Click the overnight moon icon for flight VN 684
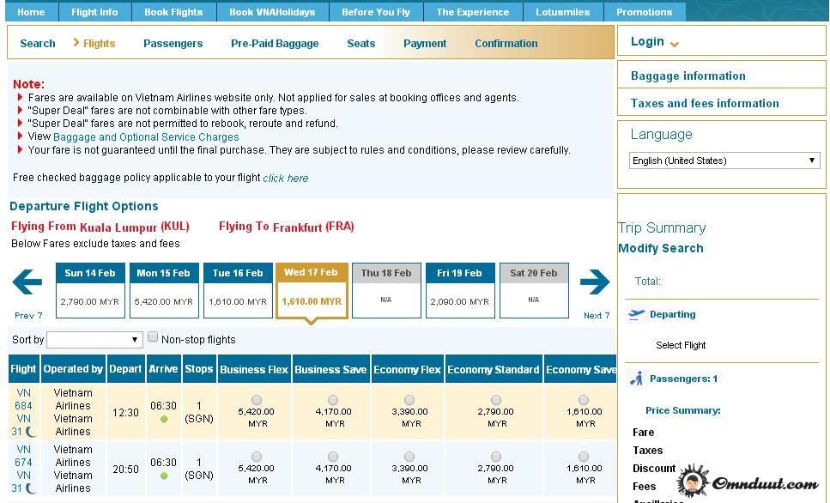Image resolution: width=830 pixels, height=503 pixels. click(29, 432)
